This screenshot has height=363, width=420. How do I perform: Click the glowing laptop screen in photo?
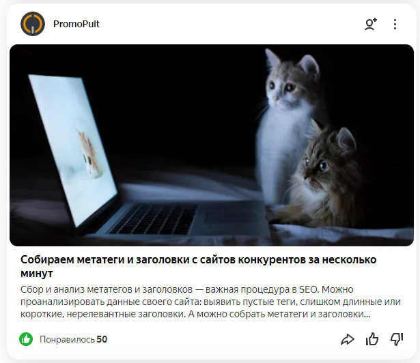73,150
